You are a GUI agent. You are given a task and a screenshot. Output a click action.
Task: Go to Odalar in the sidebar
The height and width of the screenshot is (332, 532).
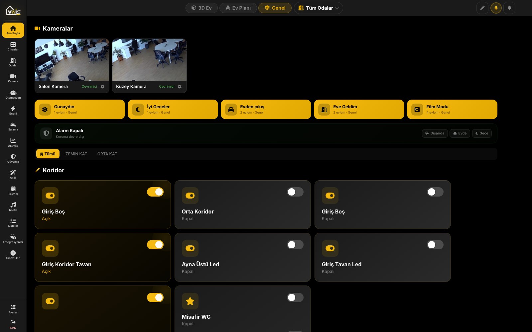click(13, 62)
